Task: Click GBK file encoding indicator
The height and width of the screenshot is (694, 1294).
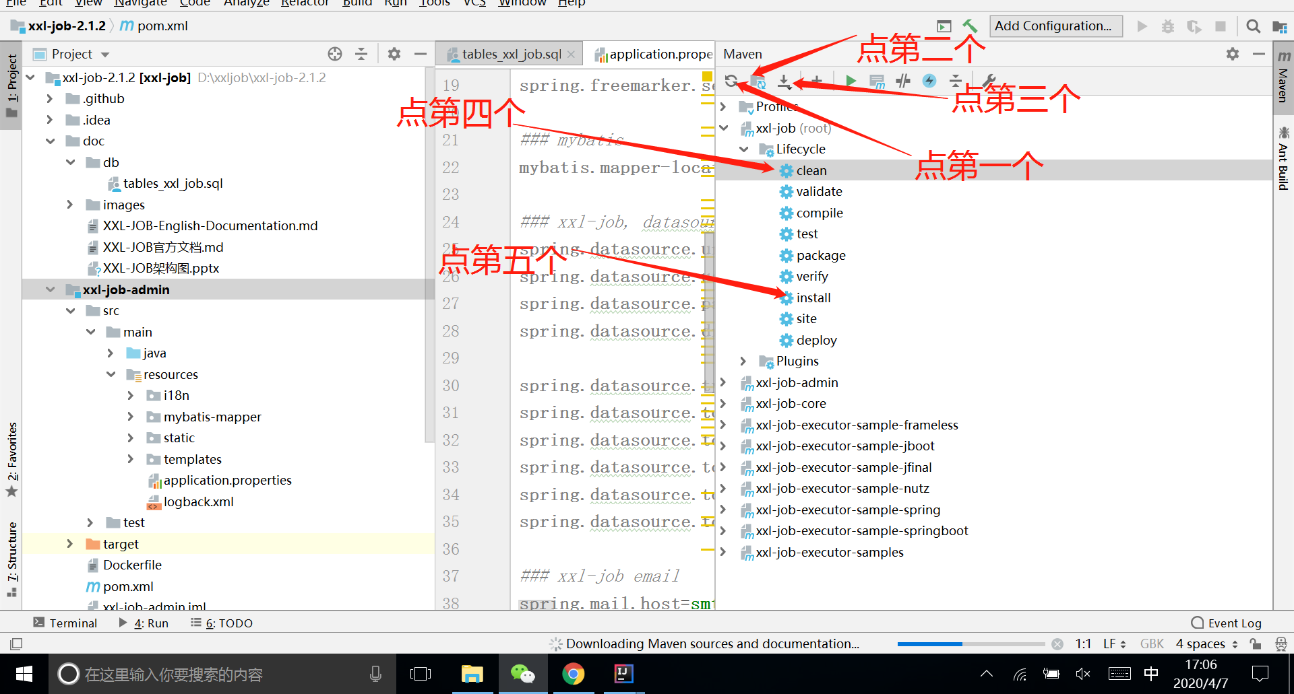Action: [x=1152, y=644]
